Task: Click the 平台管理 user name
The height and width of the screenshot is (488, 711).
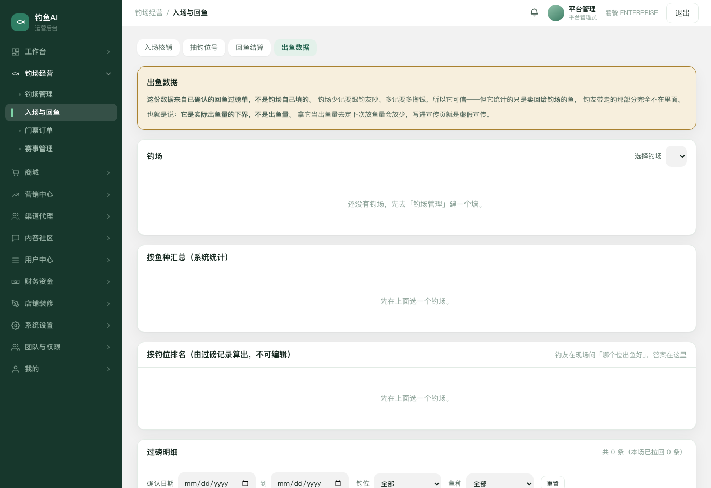Action: 582,9
